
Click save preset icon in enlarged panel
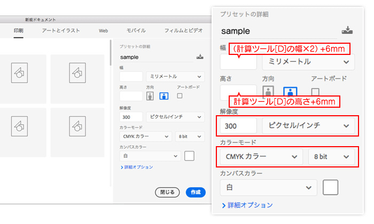tap(347, 30)
